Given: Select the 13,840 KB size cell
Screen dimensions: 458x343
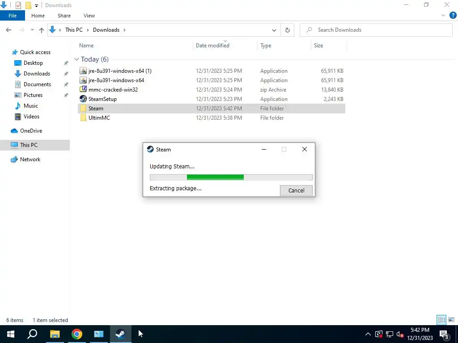Looking at the screenshot, I should pos(332,89).
